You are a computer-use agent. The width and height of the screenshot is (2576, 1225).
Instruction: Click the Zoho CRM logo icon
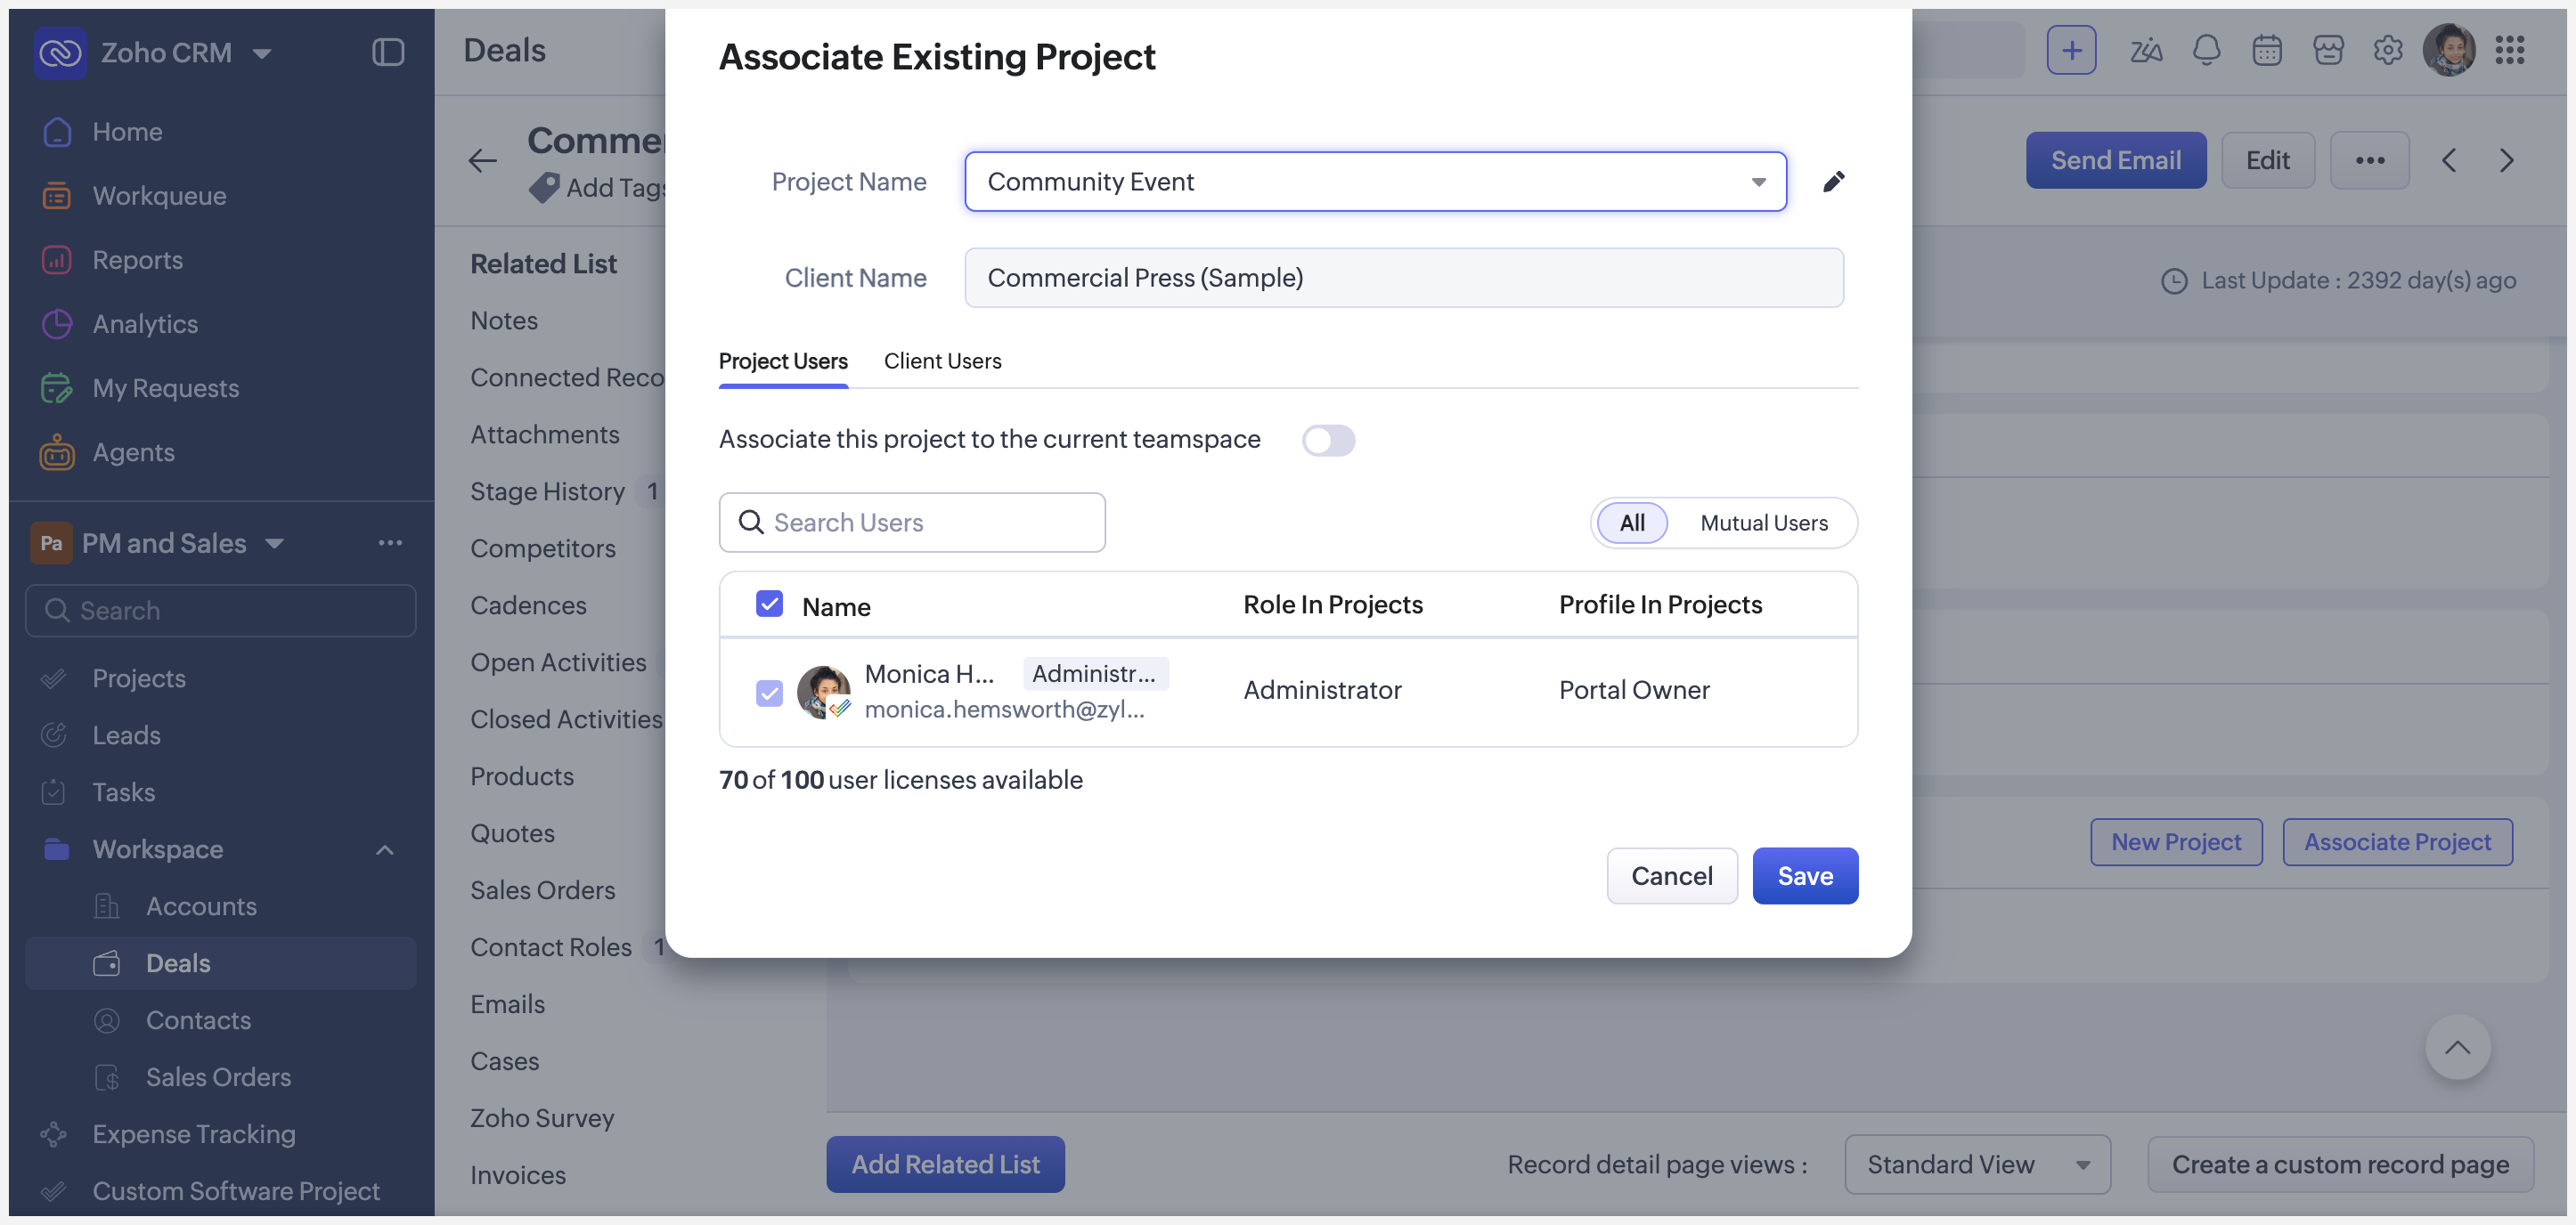[60, 52]
